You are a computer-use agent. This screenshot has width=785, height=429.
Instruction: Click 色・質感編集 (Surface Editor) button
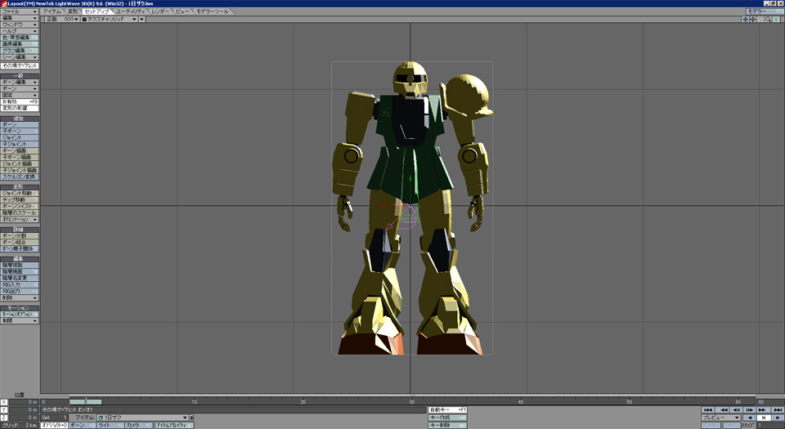(x=20, y=38)
